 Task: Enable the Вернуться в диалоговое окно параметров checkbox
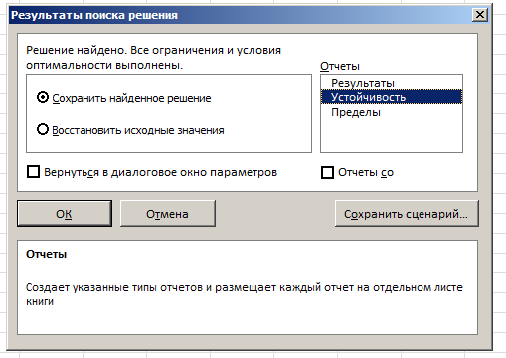point(33,172)
